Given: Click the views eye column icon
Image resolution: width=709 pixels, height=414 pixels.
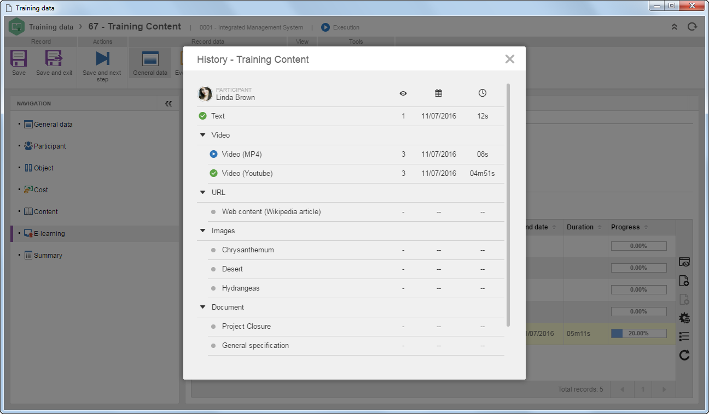Looking at the screenshot, I should pos(403,93).
